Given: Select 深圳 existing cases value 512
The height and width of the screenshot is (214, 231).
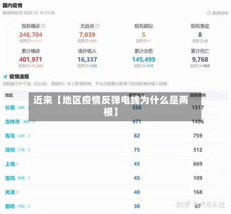Looking at the screenshot, I should 198,150.
